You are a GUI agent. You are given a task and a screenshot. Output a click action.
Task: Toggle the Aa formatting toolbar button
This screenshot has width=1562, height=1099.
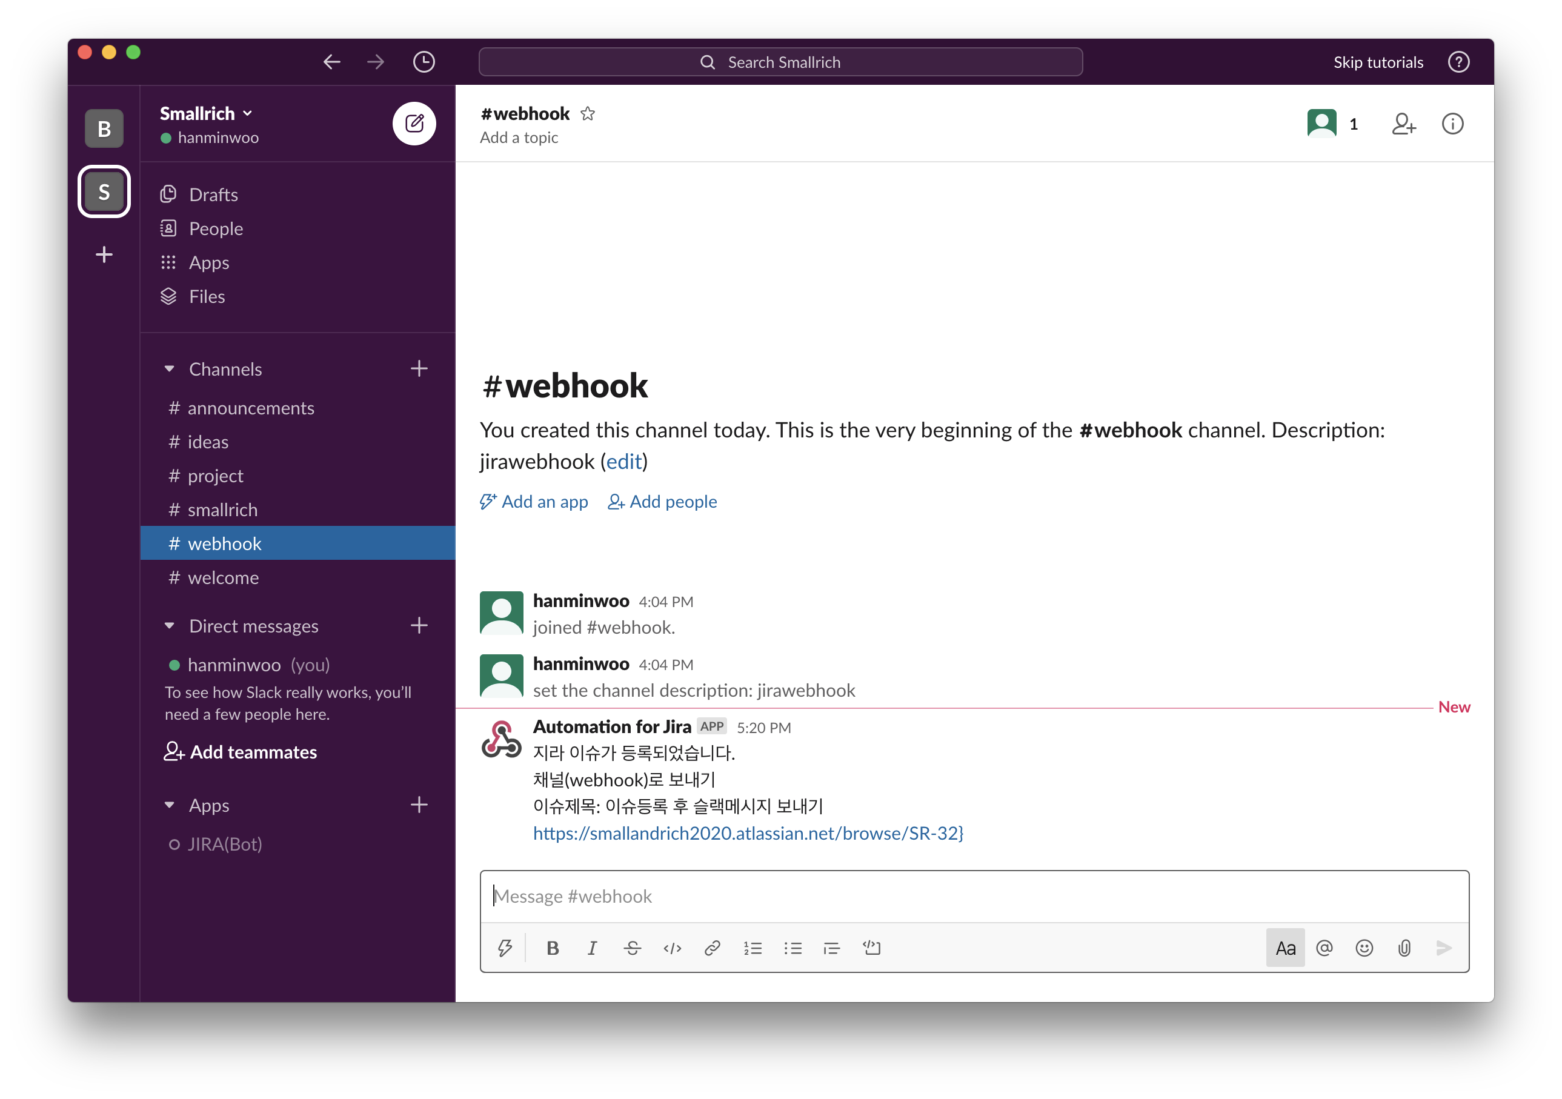click(x=1285, y=948)
